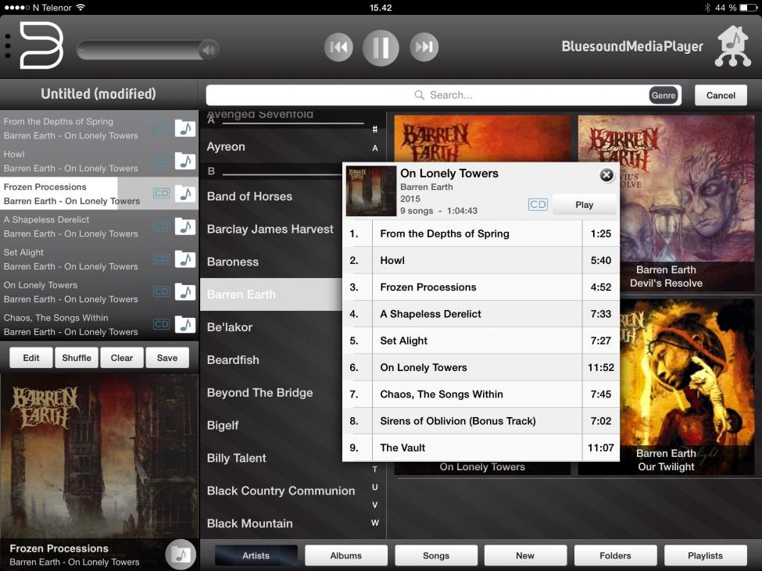Select artist Bigelf
762x571 pixels.
coord(271,426)
